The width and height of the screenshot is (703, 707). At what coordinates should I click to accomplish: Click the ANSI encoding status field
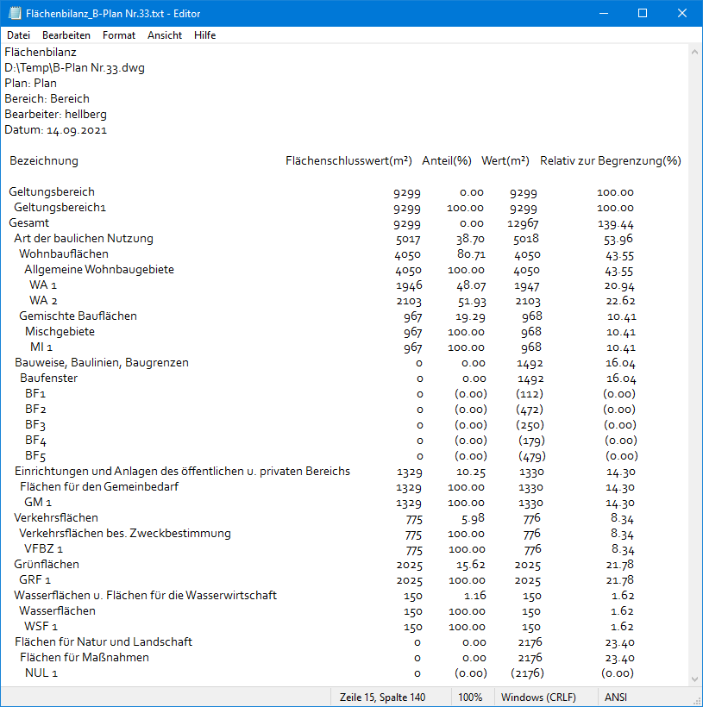[616, 697]
